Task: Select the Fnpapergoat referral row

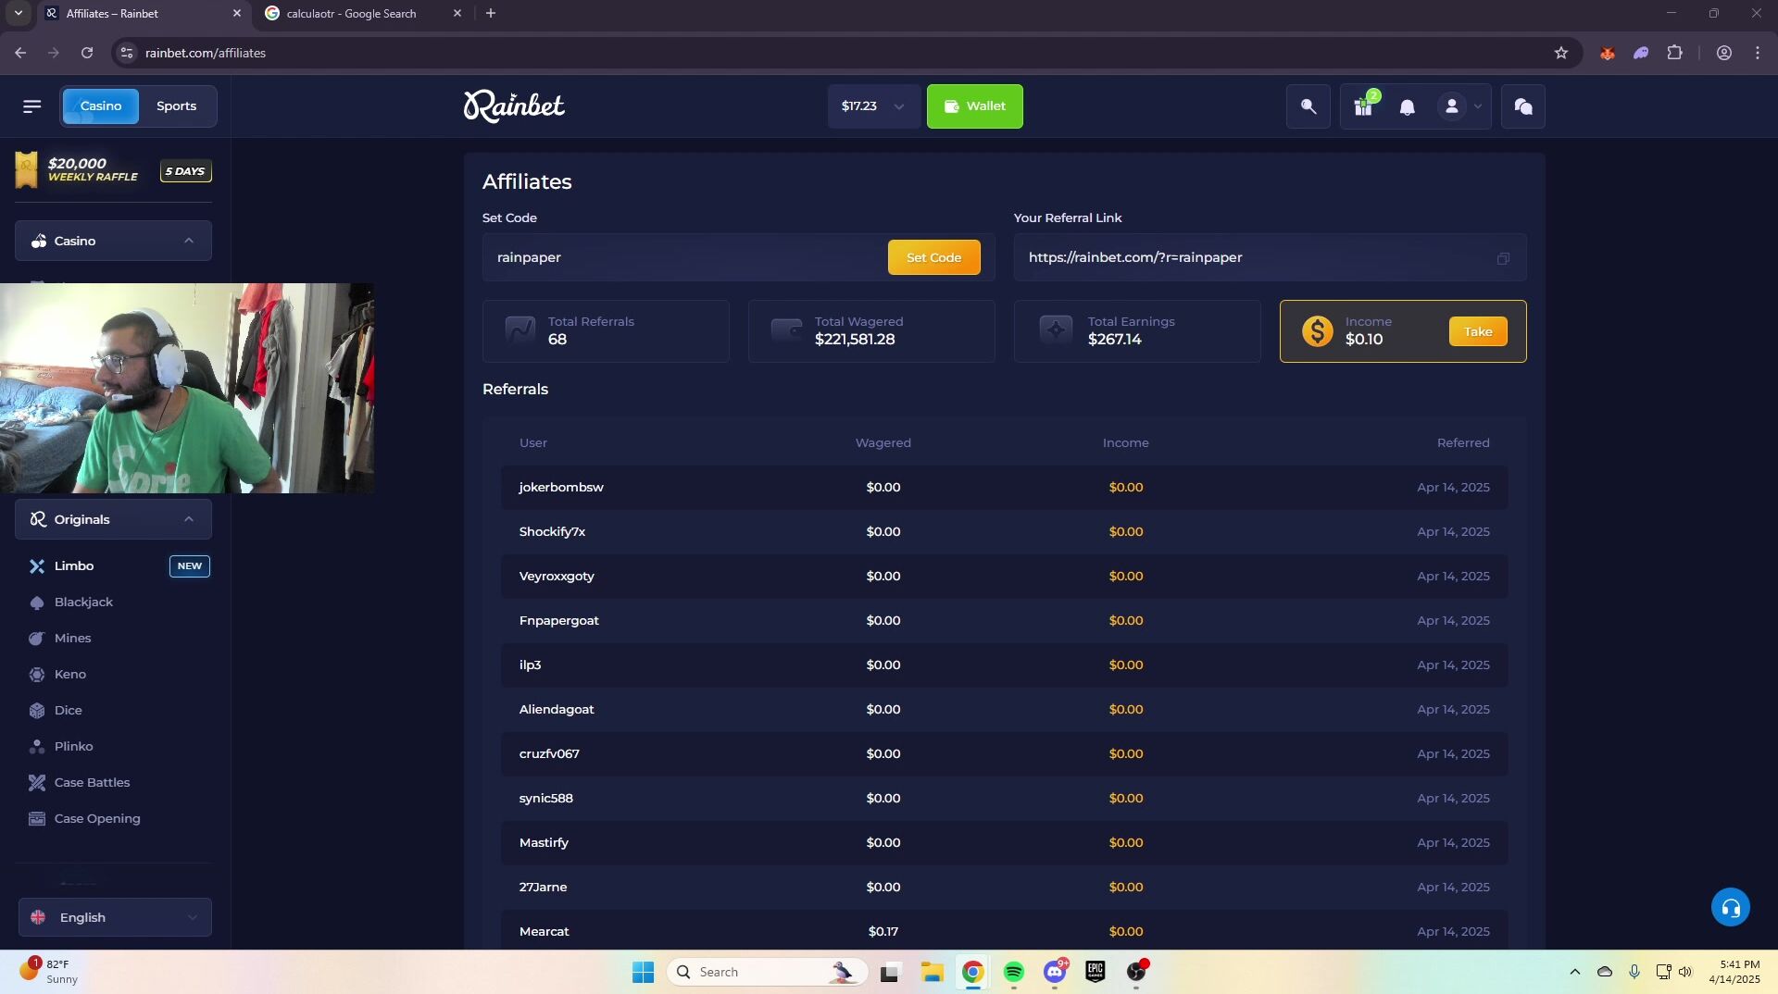Action: pos(1004,621)
